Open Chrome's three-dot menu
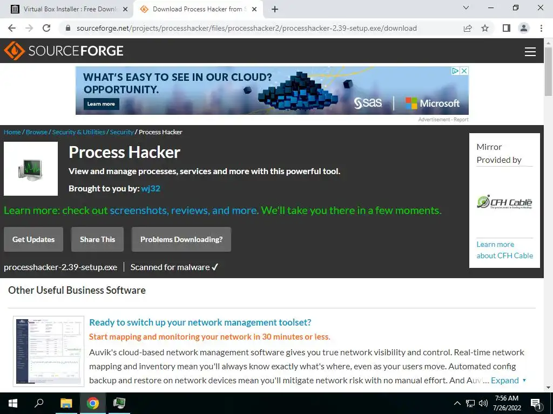 pyautogui.click(x=541, y=28)
